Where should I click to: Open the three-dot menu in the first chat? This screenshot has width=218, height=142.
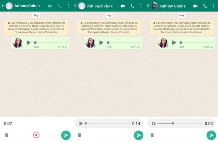point(68,6)
